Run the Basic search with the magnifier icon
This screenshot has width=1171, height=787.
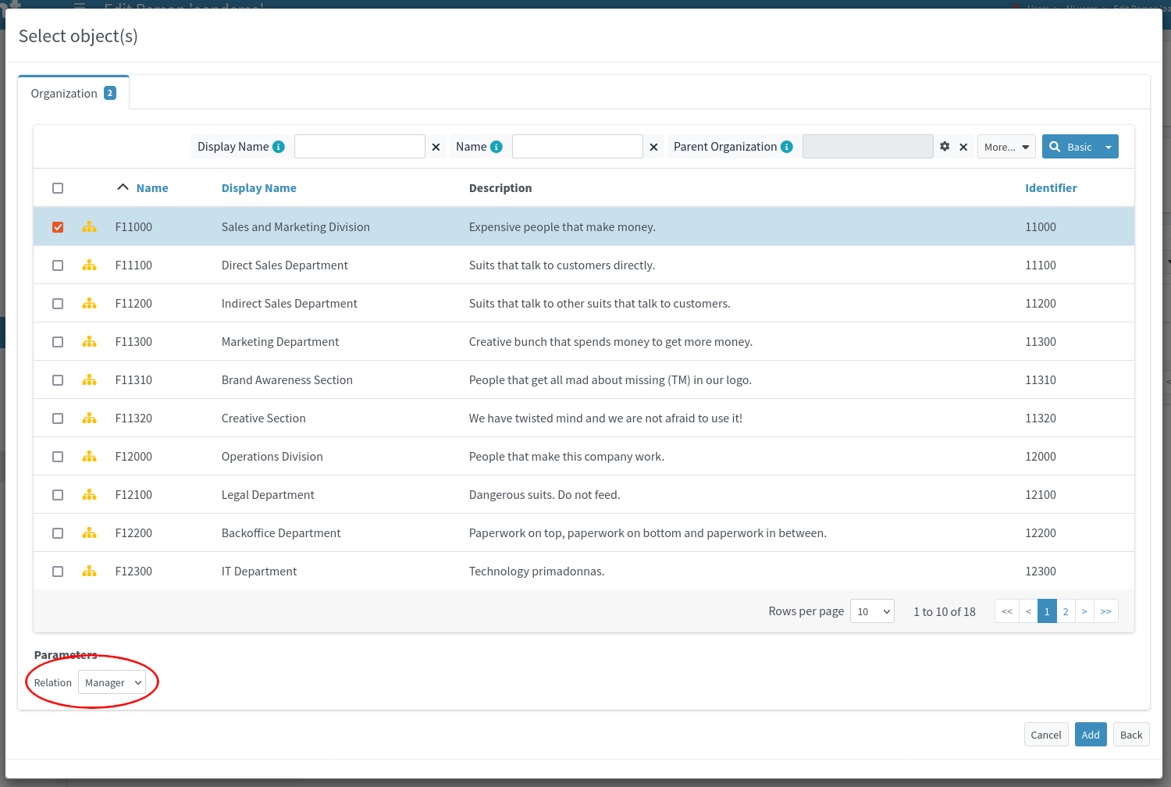click(1056, 146)
